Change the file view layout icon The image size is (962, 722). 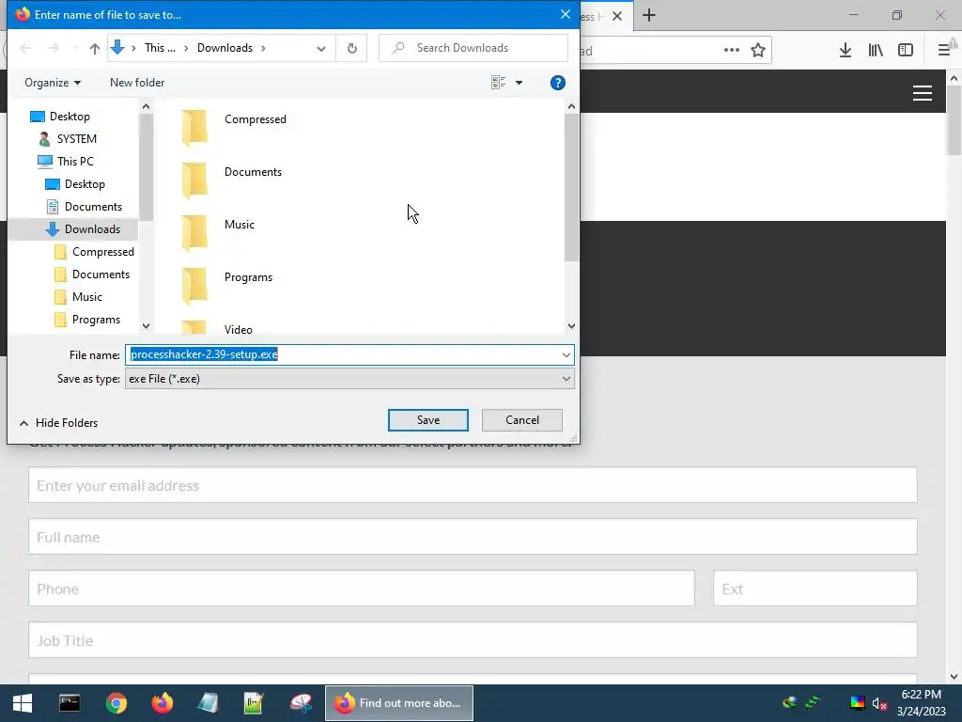pyautogui.click(x=498, y=83)
